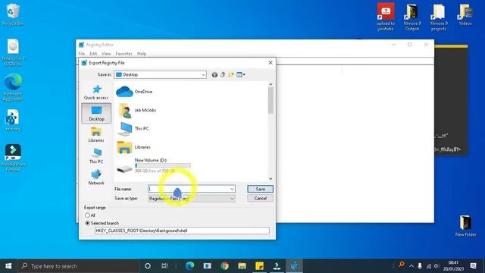Select OneDrive in the file list
This screenshot has width=485, height=273.
pos(135,92)
